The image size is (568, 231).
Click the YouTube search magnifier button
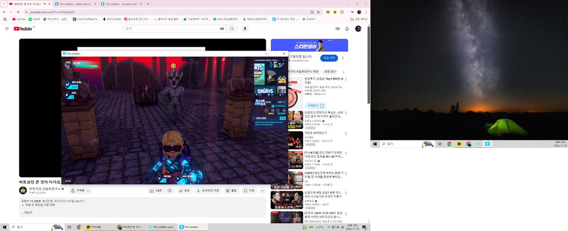pyautogui.click(x=232, y=29)
